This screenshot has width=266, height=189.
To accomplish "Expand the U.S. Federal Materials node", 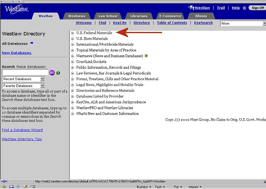I will [72, 33].
